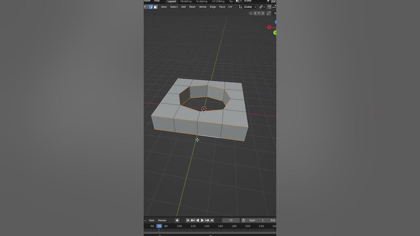Toggle X axis mirror
The width and height of the screenshot is (420, 236).
click(255, 13)
